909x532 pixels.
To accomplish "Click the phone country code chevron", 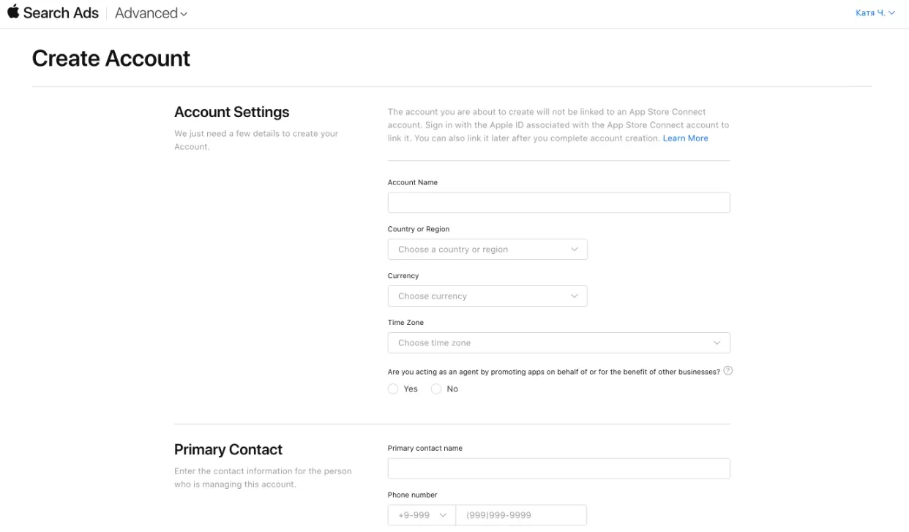I will (443, 515).
